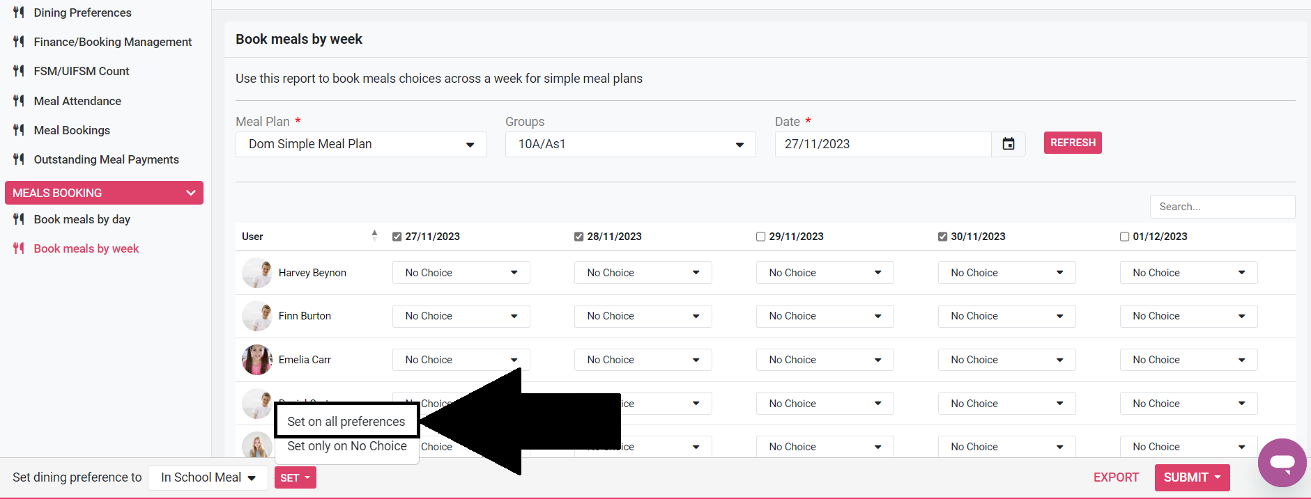Click the Meal Attendance cutlery icon

(19, 101)
